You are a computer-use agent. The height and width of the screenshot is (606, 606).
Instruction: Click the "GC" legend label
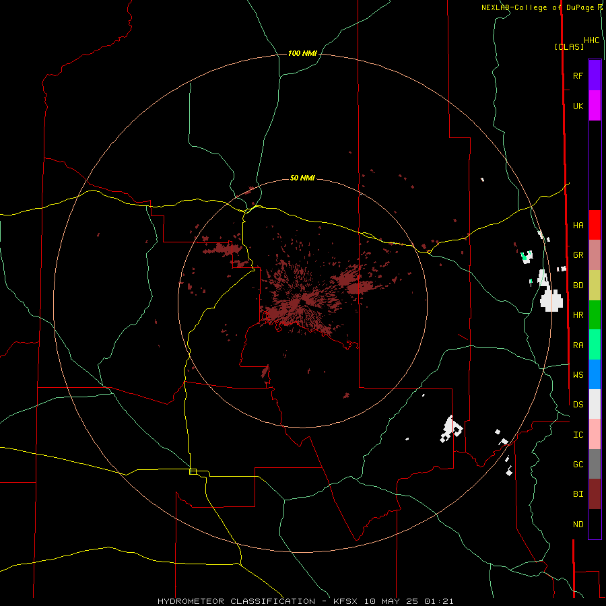click(578, 465)
